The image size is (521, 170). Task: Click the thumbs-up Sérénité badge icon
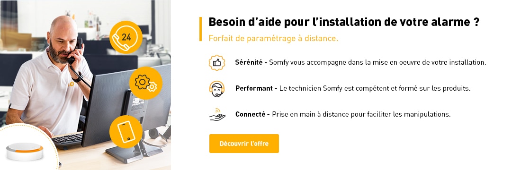(x=217, y=63)
